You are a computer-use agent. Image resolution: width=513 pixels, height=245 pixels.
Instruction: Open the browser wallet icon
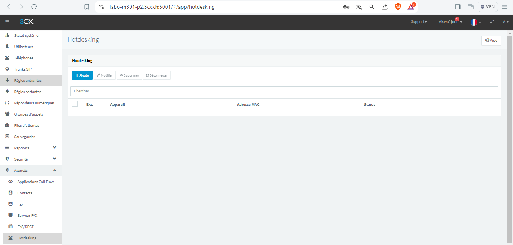(470, 7)
